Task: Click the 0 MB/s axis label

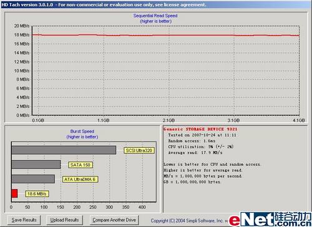Action: [23, 115]
